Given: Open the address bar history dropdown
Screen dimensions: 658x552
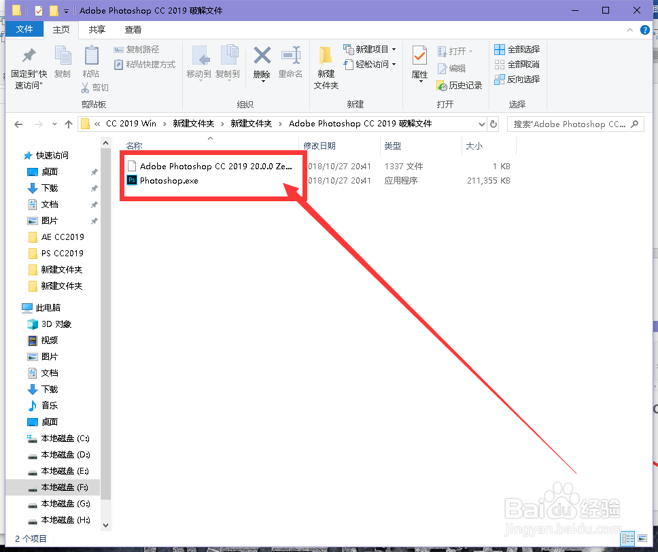Looking at the screenshot, I should [x=481, y=124].
